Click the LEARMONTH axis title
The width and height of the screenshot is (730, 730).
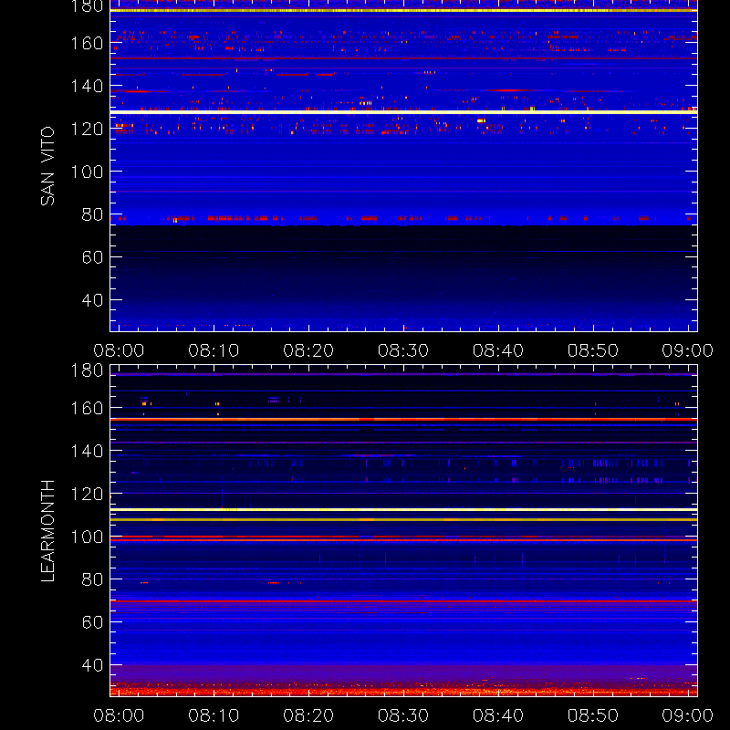47,531
